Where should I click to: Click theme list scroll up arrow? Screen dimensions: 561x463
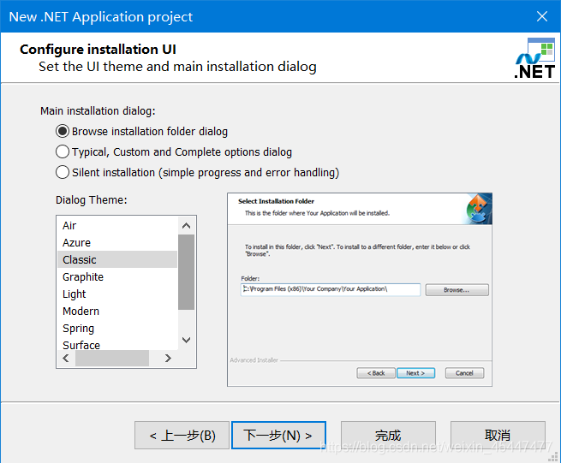click(186, 226)
